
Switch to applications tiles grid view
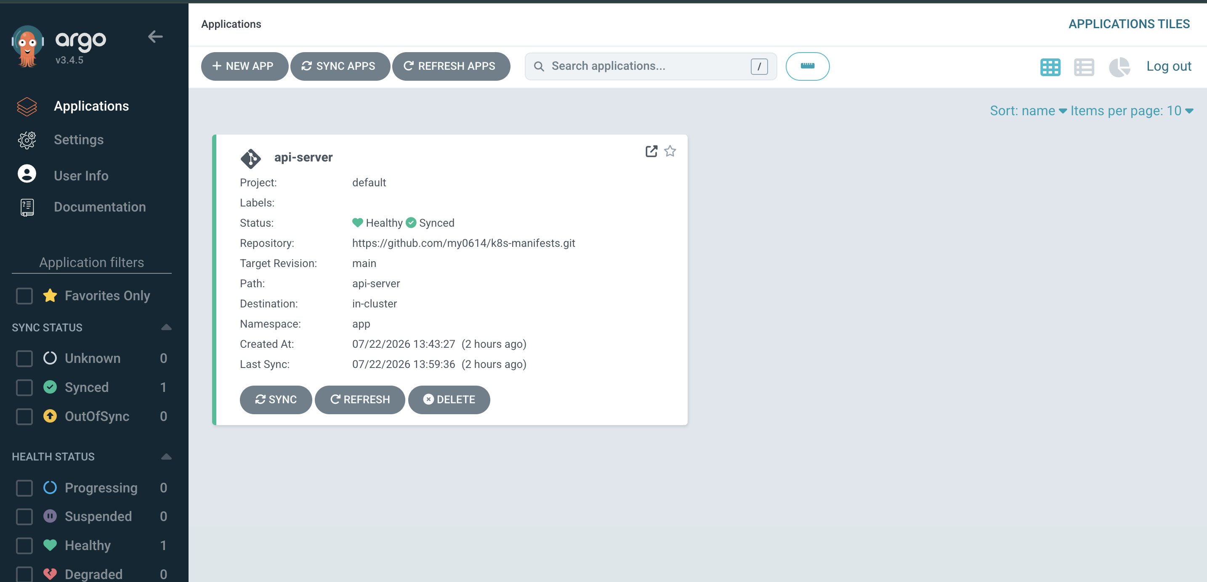(x=1050, y=67)
